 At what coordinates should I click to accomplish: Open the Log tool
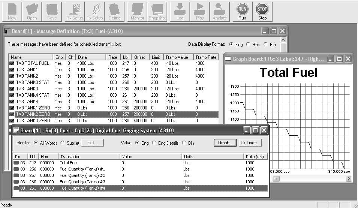pos(180,12)
